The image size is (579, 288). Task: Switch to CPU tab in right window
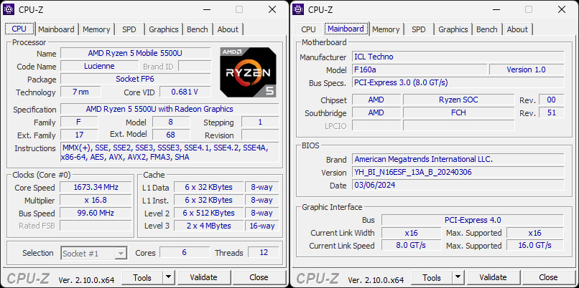(x=308, y=29)
